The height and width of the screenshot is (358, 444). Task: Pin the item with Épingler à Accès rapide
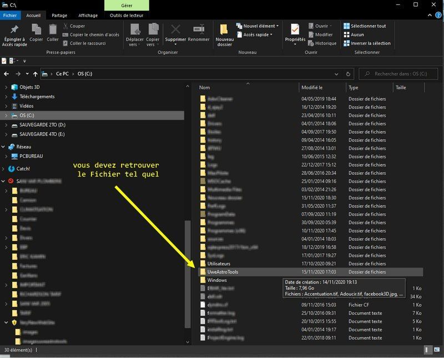pos(14,35)
